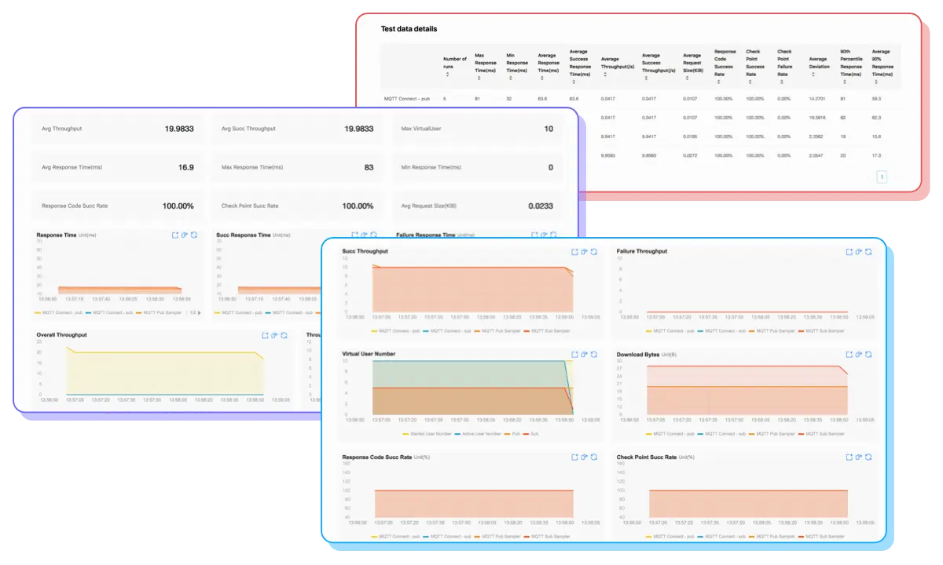Refresh the Succ Throughput chart

click(594, 252)
